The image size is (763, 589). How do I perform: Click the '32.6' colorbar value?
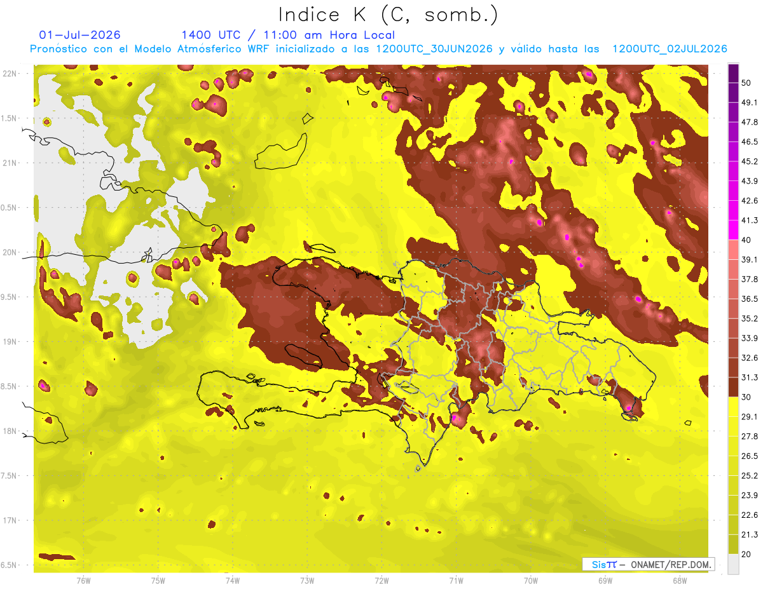pyautogui.click(x=750, y=358)
